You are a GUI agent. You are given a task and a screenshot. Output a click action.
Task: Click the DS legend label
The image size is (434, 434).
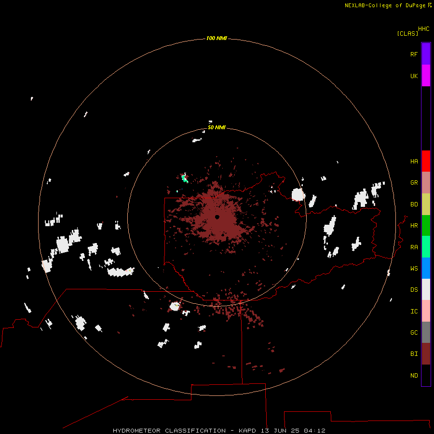414,290
